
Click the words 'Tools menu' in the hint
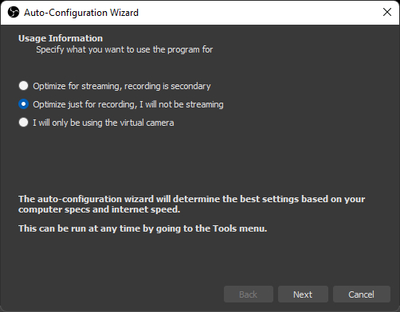tap(240, 228)
